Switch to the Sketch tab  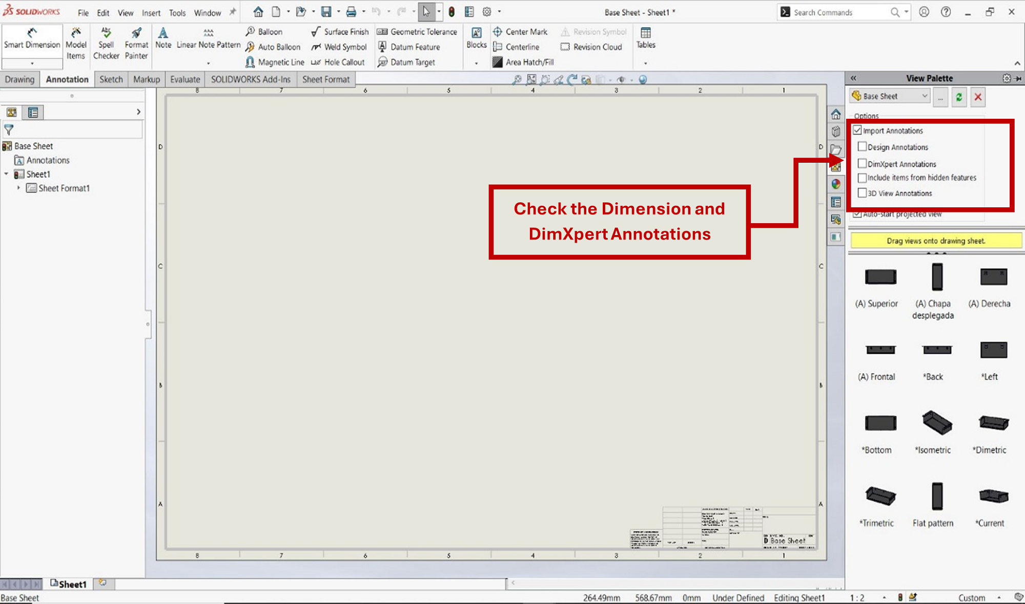[x=111, y=79]
